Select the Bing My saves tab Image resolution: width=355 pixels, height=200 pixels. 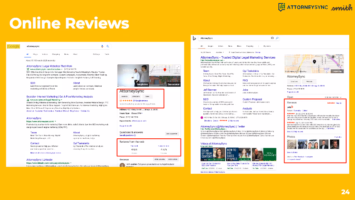click(267, 46)
